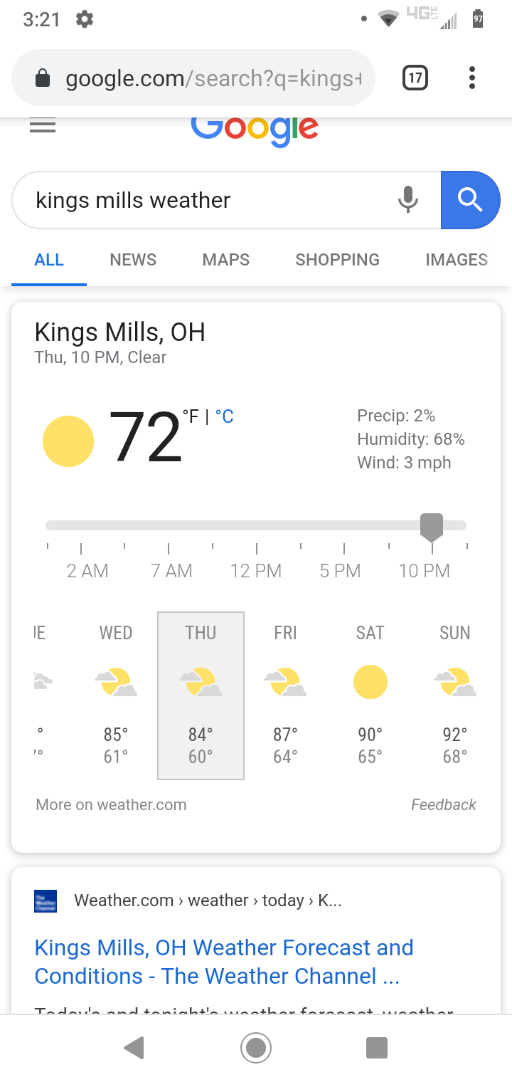The width and height of the screenshot is (512, 1082).
Task: Open the Google hamburger menu
Action: point(43,126)
